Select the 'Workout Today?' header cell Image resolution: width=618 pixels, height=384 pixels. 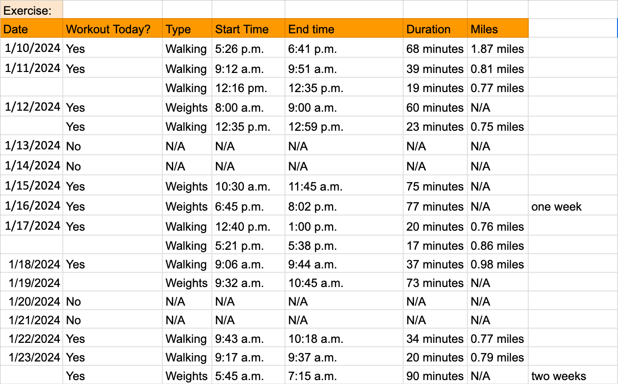113,28
